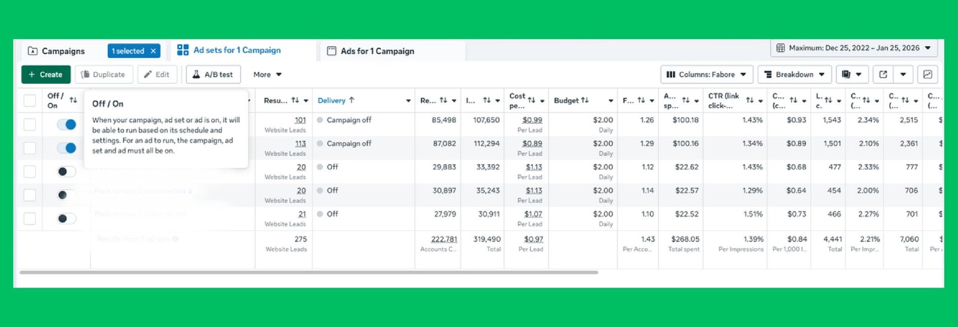958x327 pixels.
Task: Click the A/B test flask button
Action: coord(213,75)
